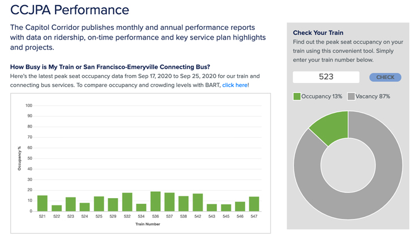Click the '536' x-axis label
This screenshot has height=237, width=419.
coord(156,216)
